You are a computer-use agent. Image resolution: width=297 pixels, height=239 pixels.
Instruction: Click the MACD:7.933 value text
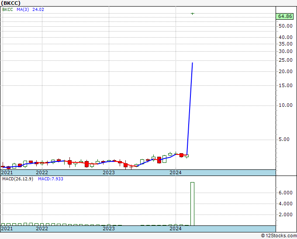click(51, 179)
